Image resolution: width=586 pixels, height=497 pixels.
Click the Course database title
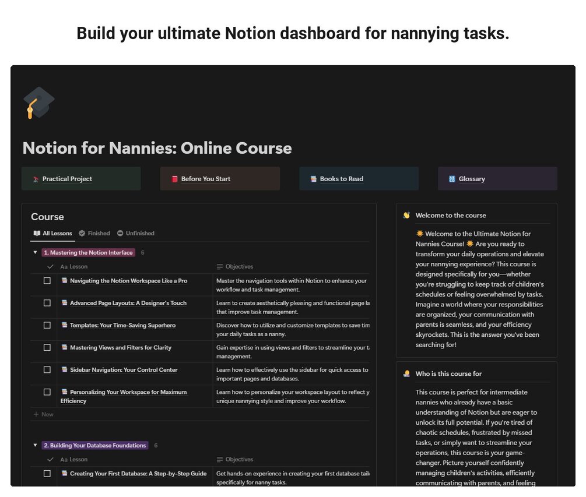pyautogui.click(x=47, y=217)
